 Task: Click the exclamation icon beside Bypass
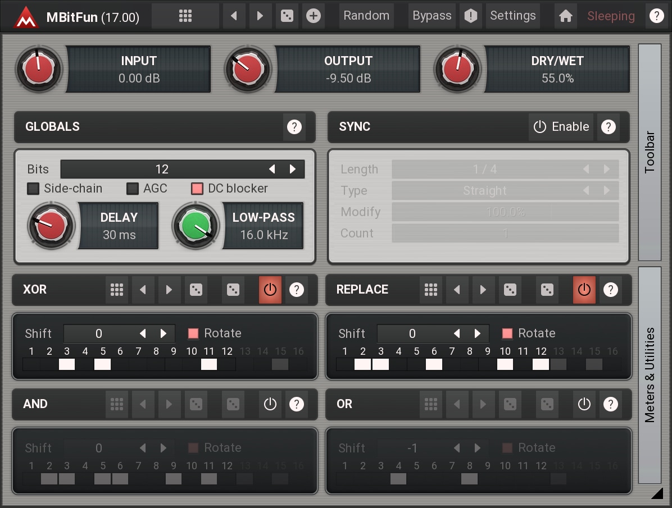pos(470,16)
